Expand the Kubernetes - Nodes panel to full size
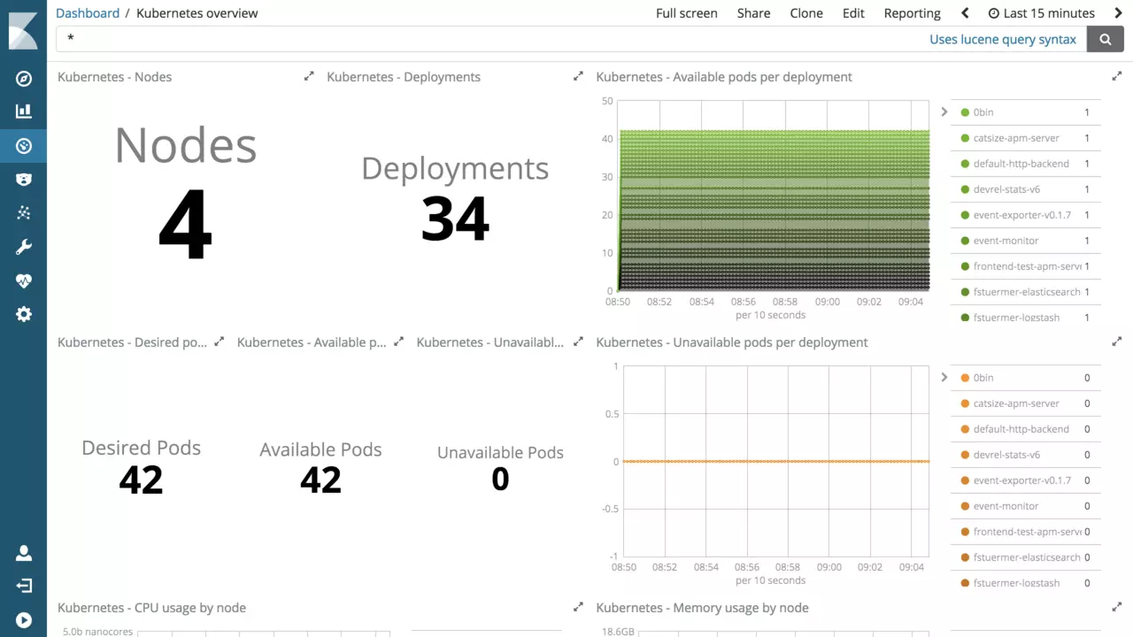 (309, 77)
